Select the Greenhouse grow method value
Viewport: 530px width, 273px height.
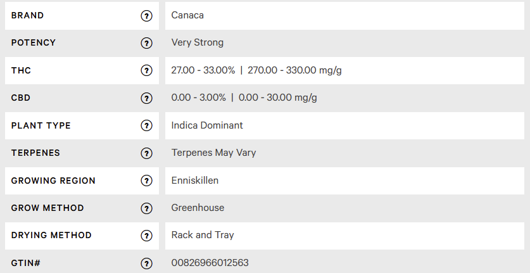tap(198, 208)
